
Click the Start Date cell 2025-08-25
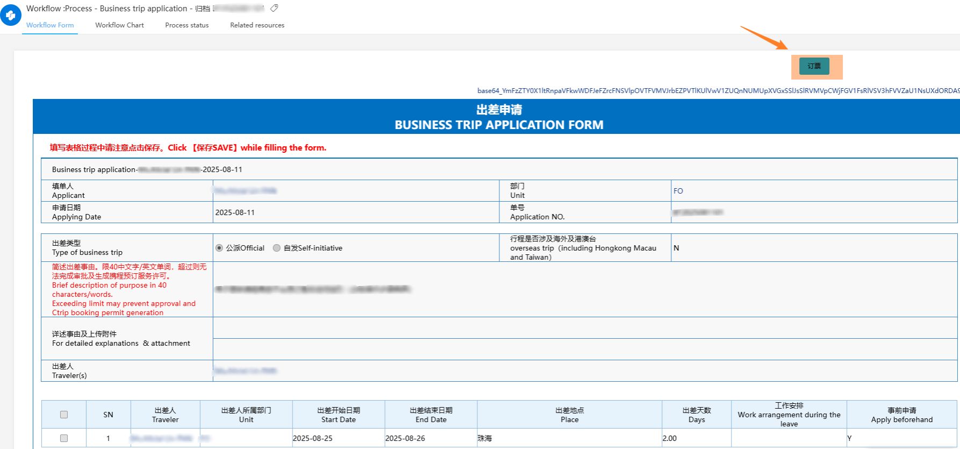(x=313, y=438)
